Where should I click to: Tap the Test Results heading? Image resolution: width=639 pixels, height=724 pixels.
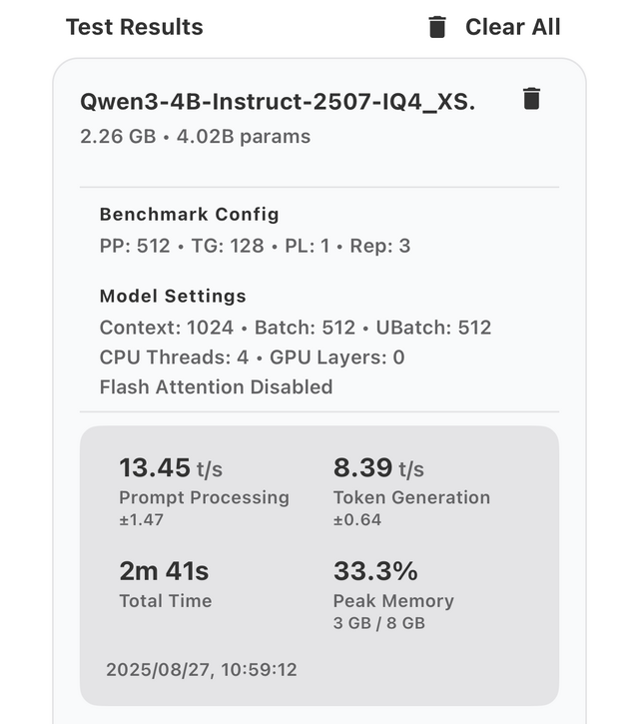134,27
